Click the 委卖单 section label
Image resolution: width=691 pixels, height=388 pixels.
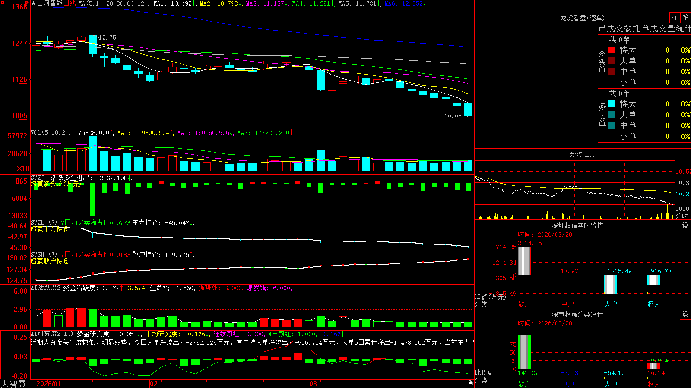tap(602, 115)
